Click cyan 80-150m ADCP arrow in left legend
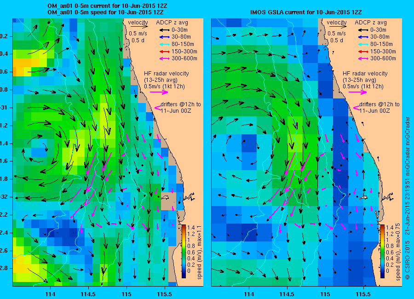The width and height of the screenshot is (414, 299). point(165,44)
